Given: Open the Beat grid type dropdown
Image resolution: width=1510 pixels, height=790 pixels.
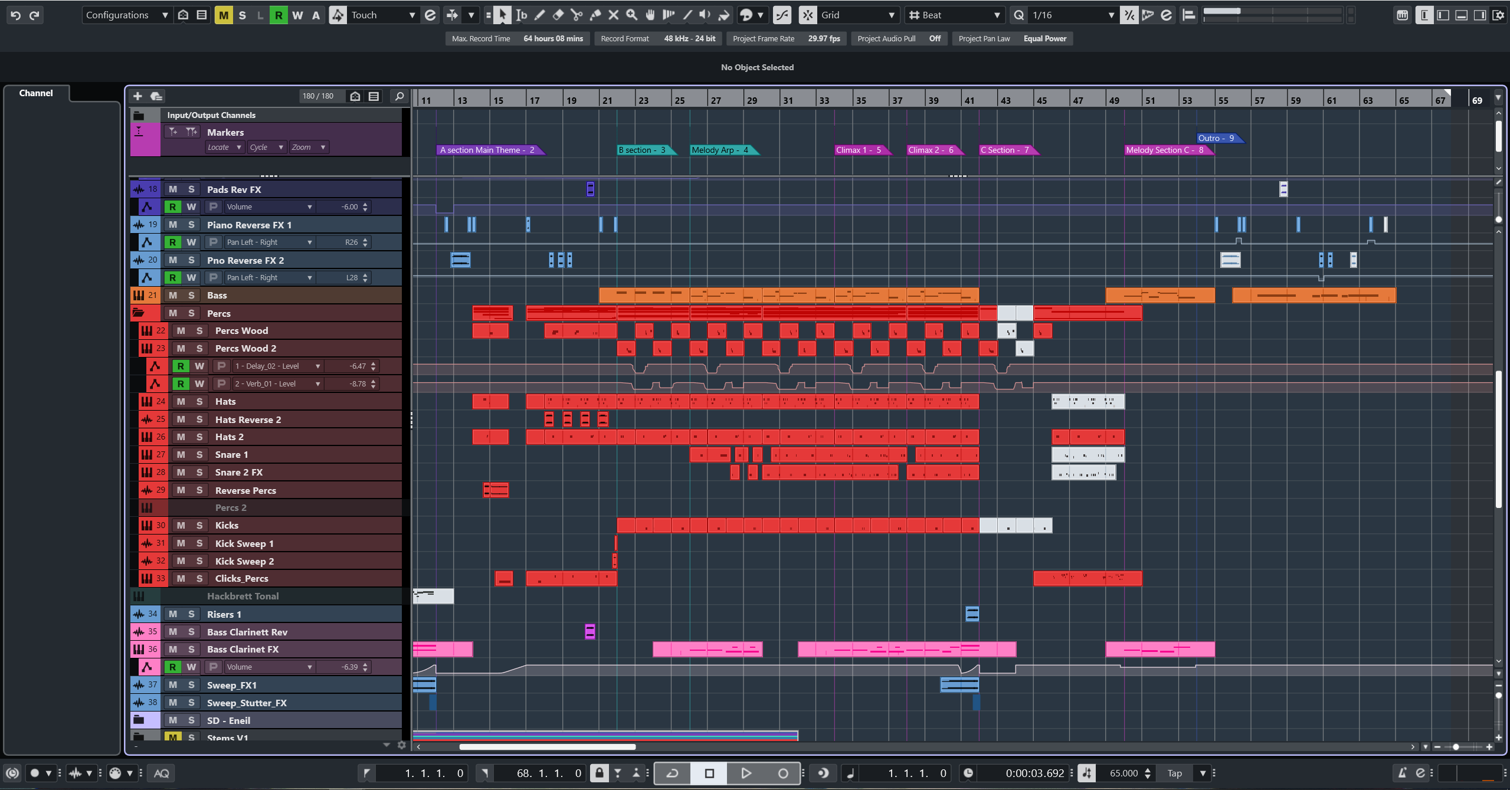Looking at the screenshot, I should (954, 15).
